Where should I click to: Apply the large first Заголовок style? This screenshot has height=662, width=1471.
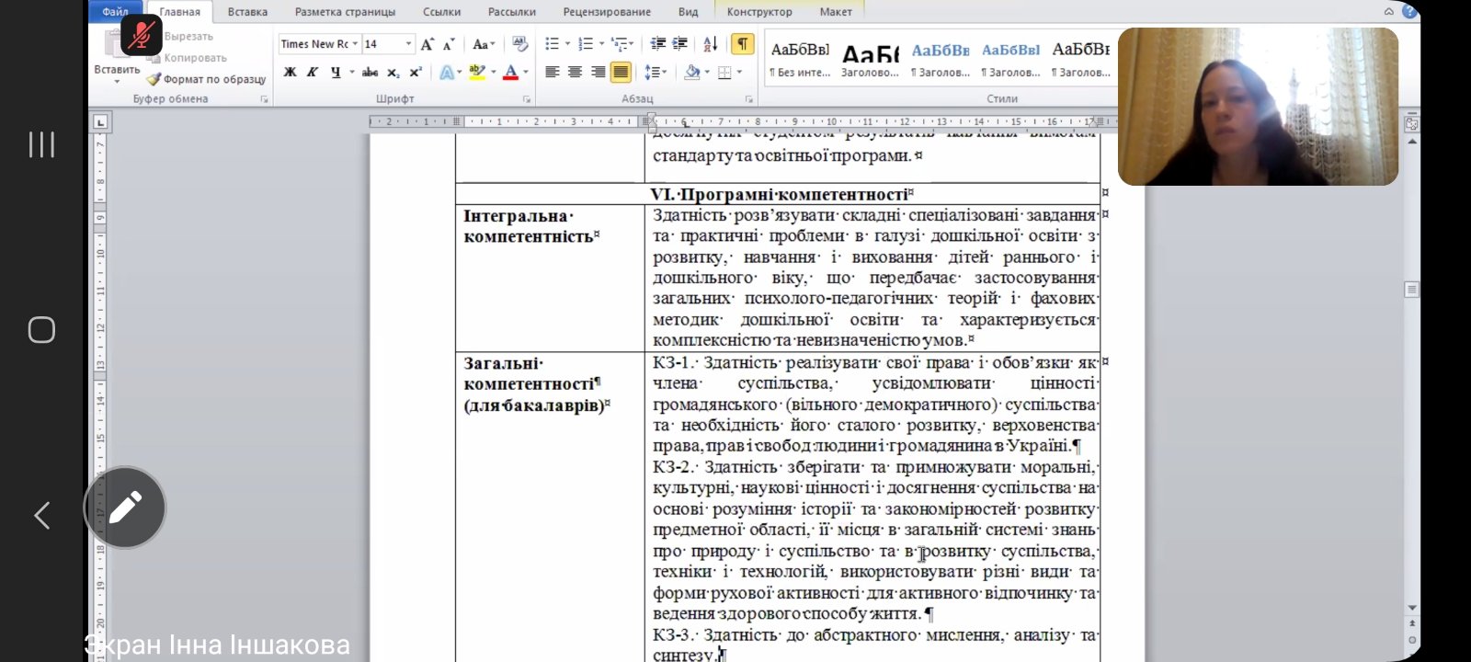coord(870,60)
